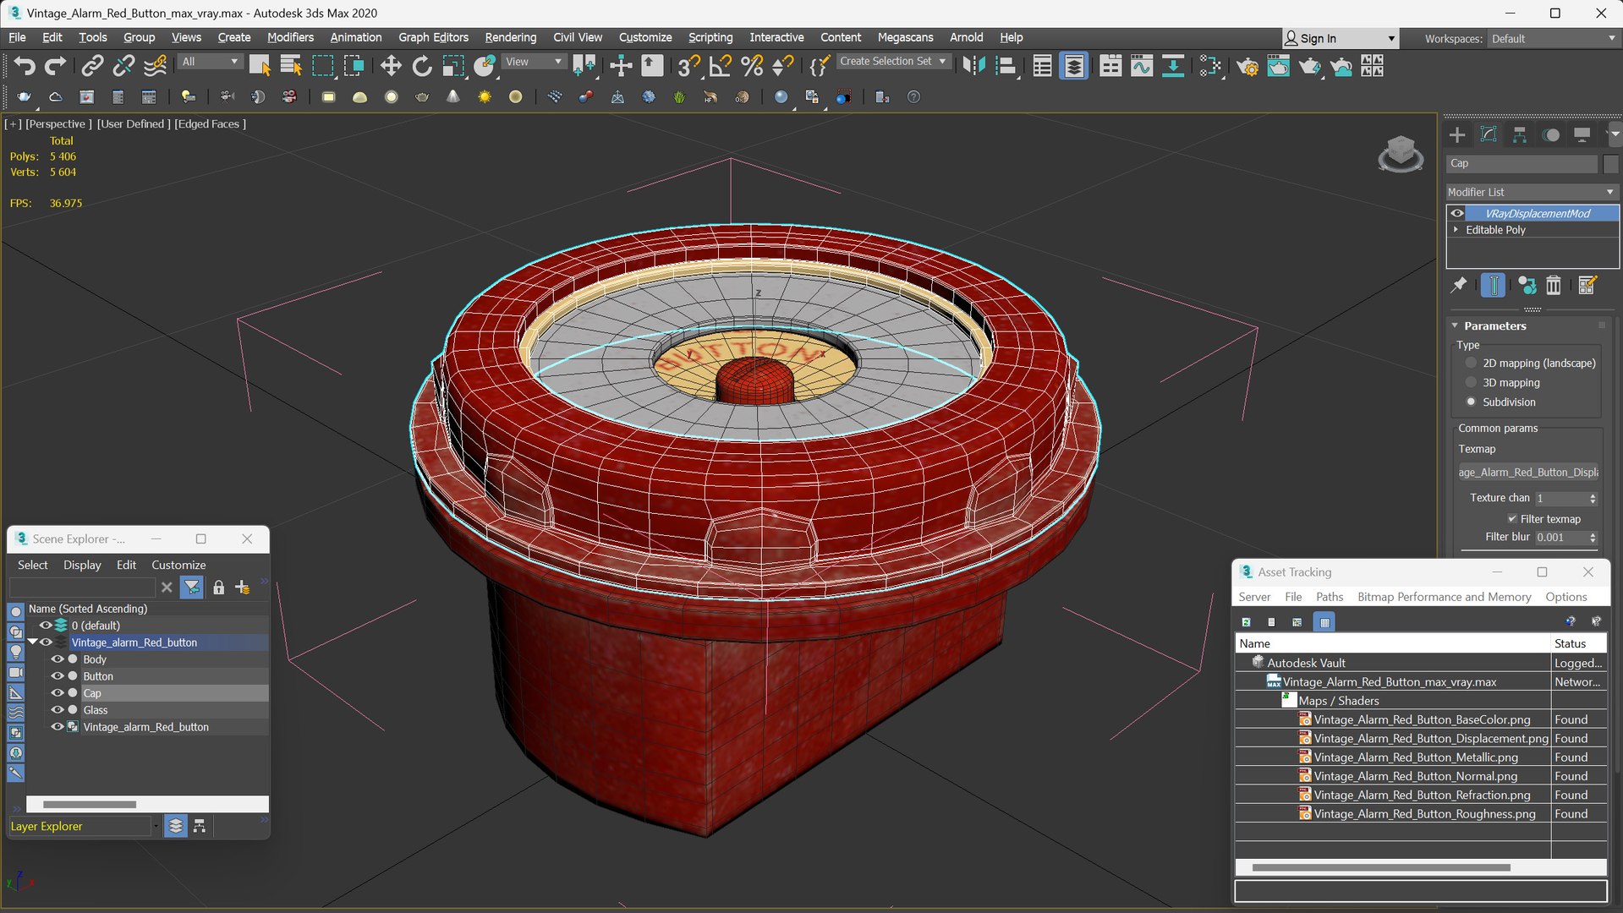Open the Create tab plus icon in command panel

point(1457,134)
